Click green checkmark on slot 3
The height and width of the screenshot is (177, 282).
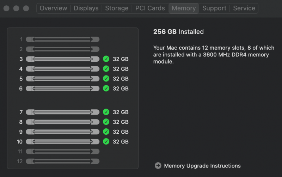click(106, 59)
